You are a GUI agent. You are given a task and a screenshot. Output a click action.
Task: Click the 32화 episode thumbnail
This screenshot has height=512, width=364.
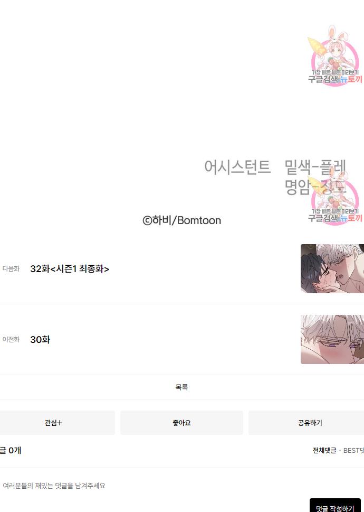[x=332, y=268]
